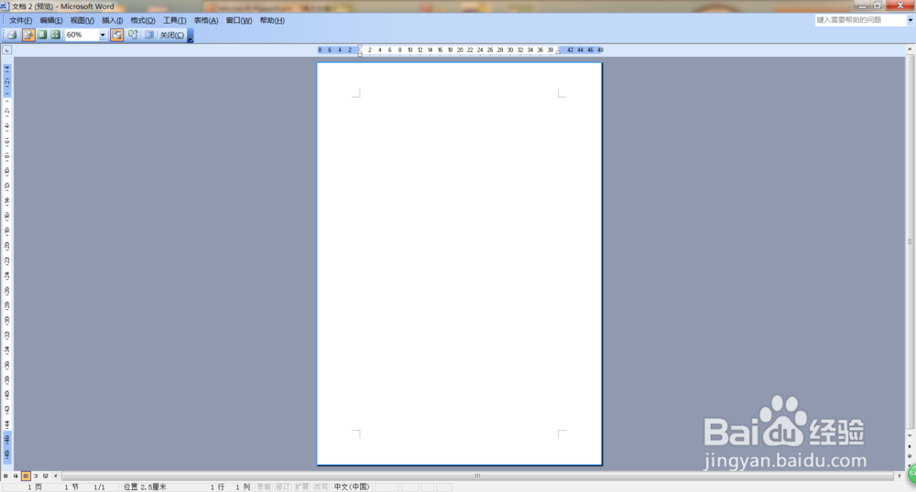Open the 插入(I) menu
916x492 pixels.
(x=112, y=20)
